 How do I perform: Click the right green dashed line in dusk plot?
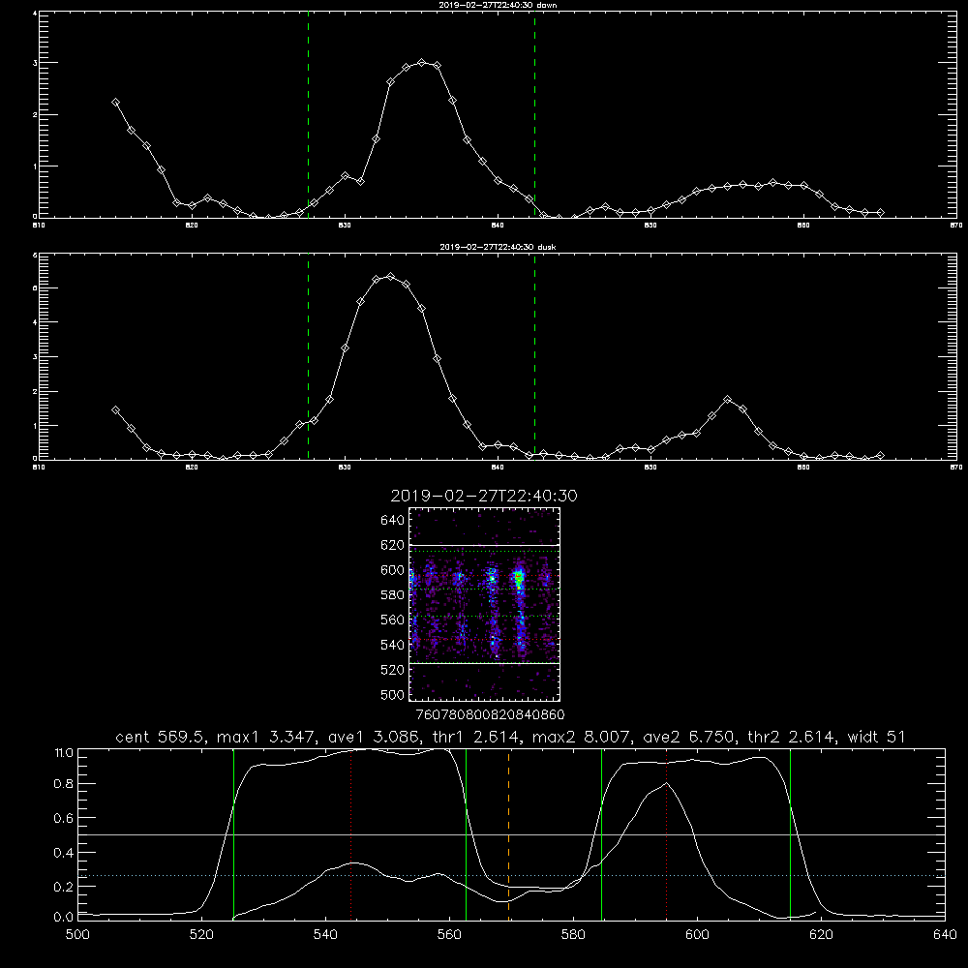(x=534, y=357)
